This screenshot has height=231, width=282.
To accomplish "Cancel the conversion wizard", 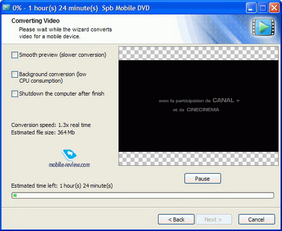I will [x=257, y=219].
